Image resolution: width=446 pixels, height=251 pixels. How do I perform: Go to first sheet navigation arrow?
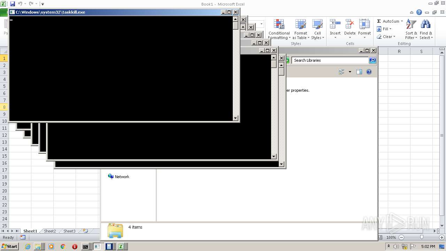[x=3, y=231]
